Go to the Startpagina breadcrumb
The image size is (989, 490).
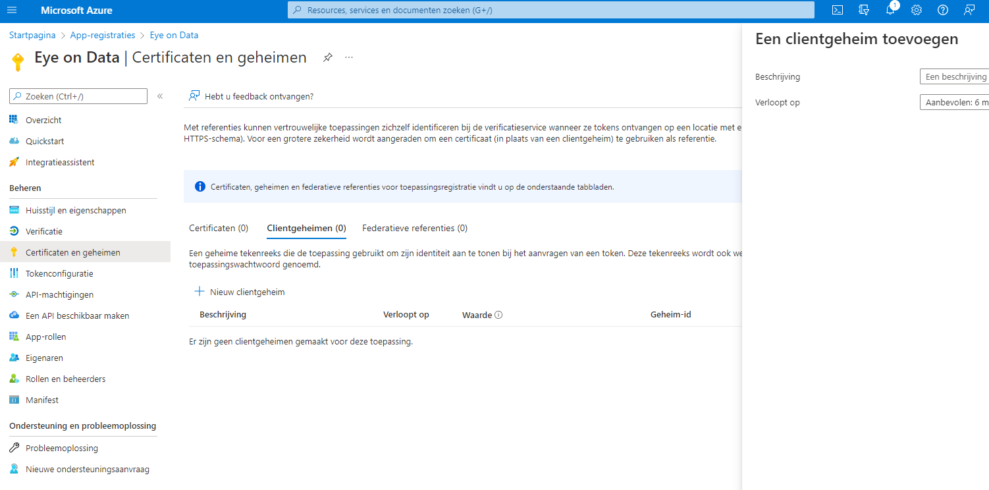[32, 36]
